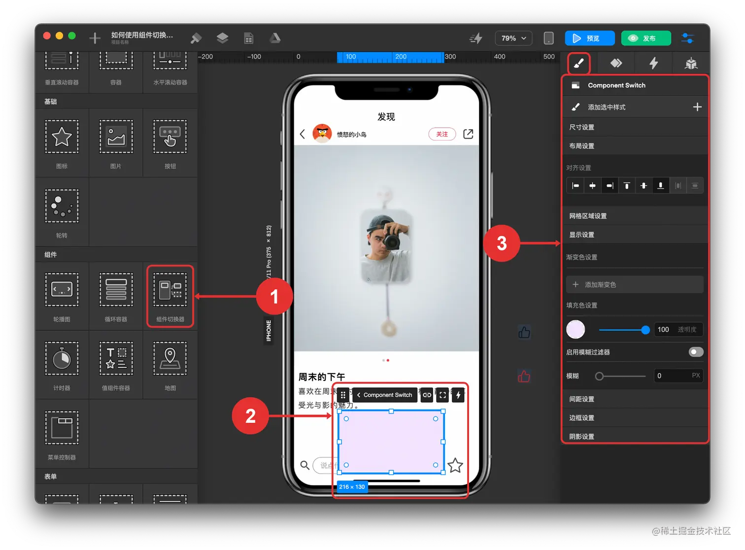745x550 pixels.
Task: Expand the 阴影设置 shadow settings section
Action: (x=635, y=436)
